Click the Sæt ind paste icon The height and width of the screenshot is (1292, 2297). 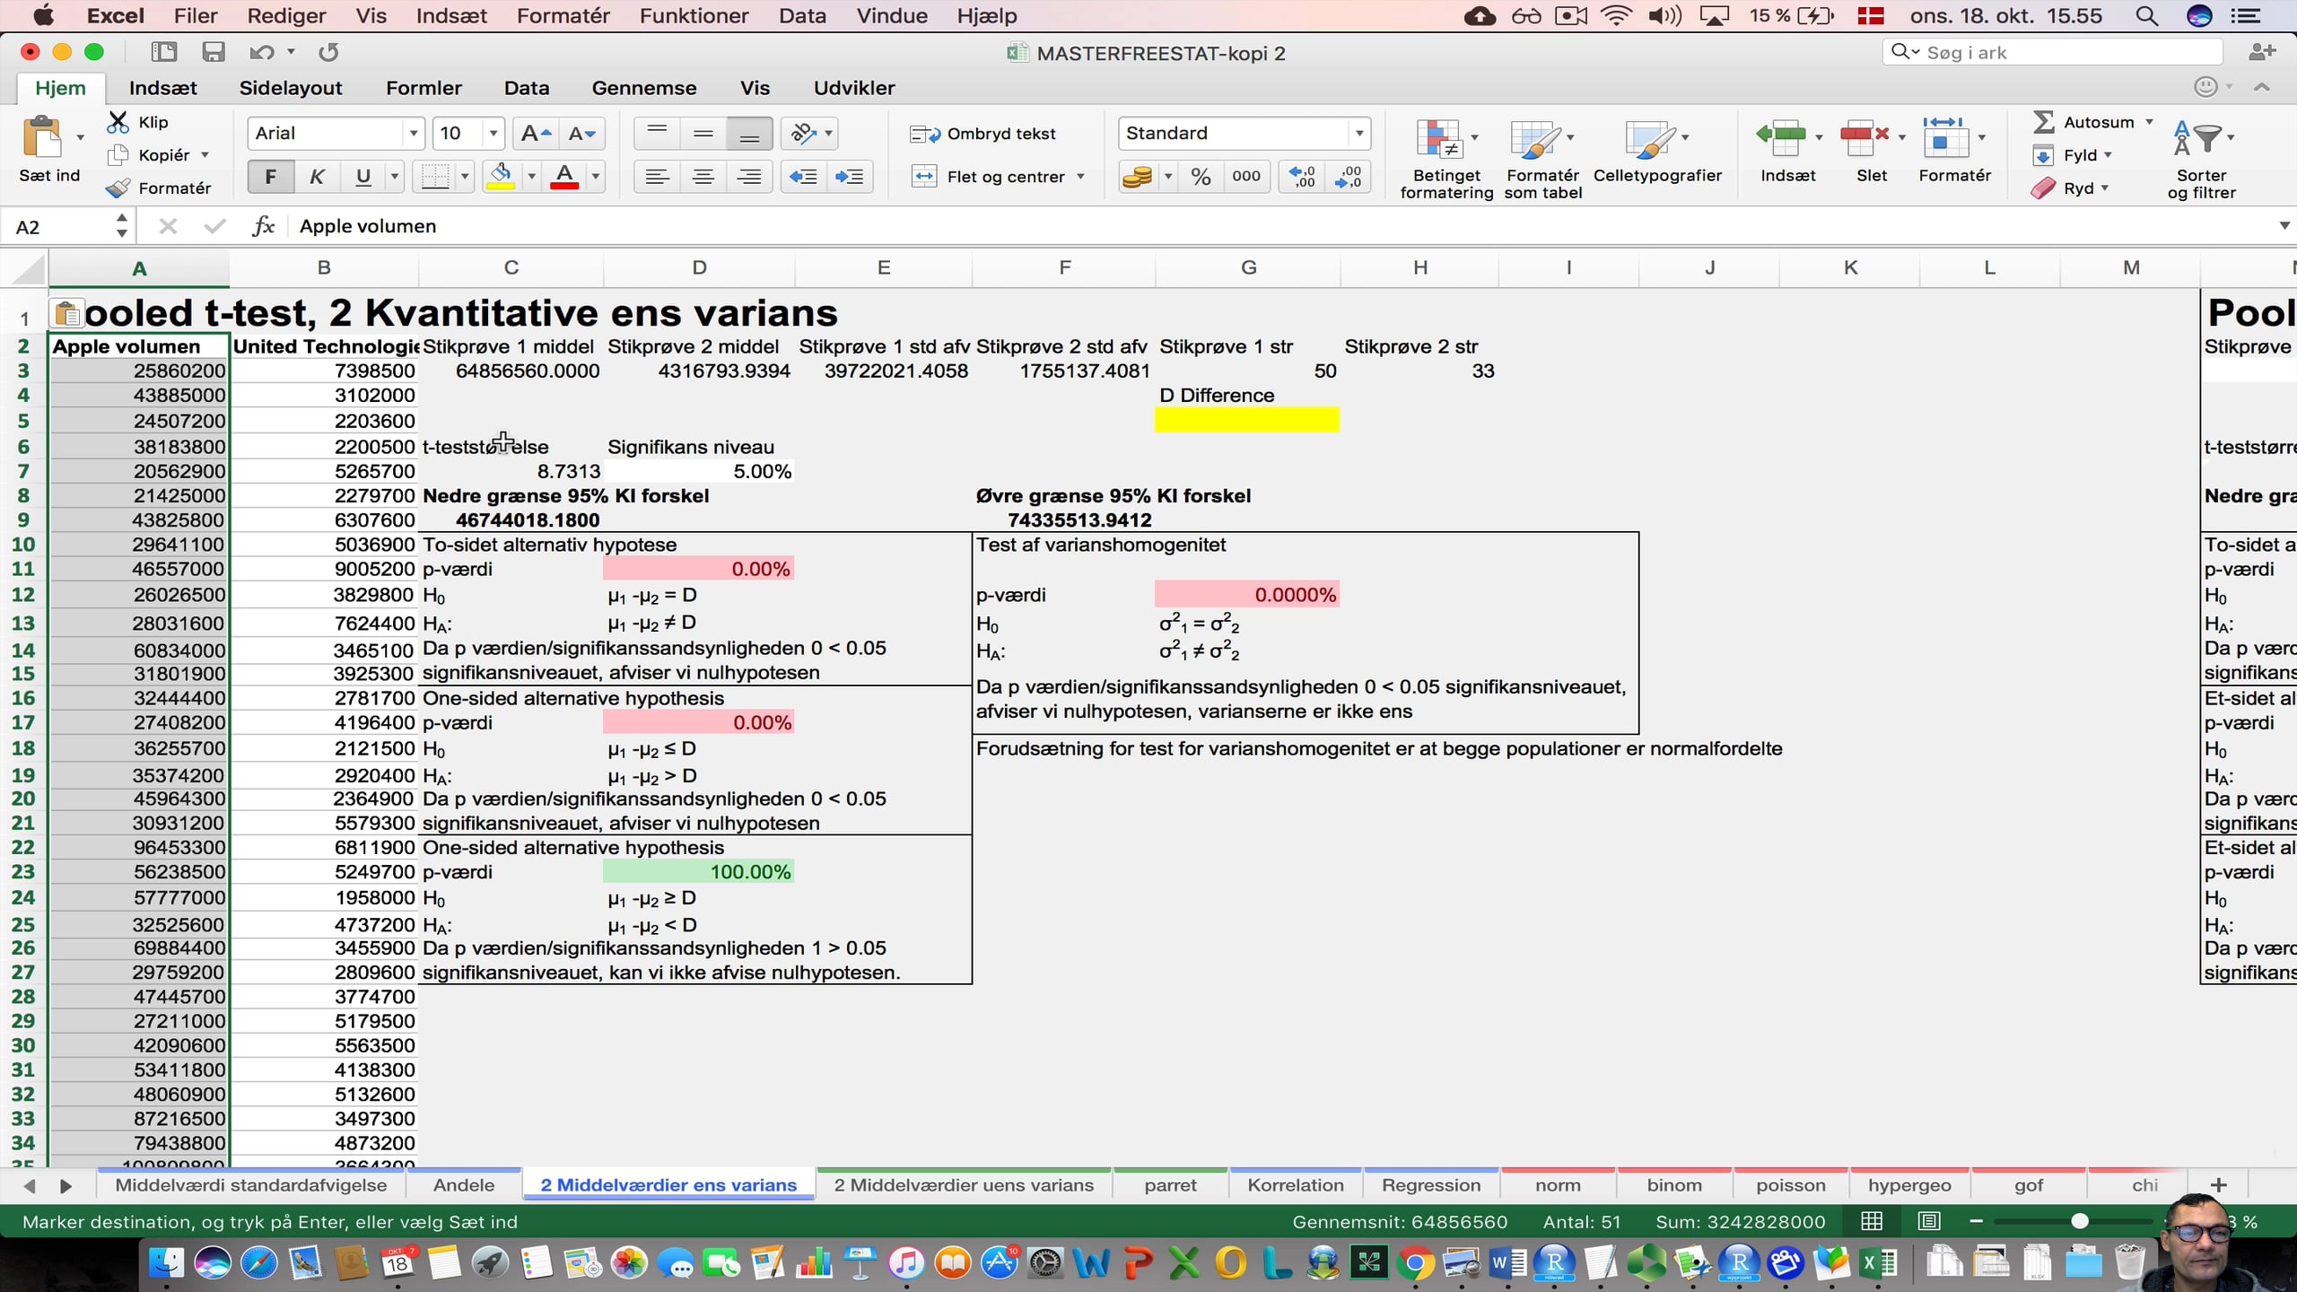pos(42,139)
